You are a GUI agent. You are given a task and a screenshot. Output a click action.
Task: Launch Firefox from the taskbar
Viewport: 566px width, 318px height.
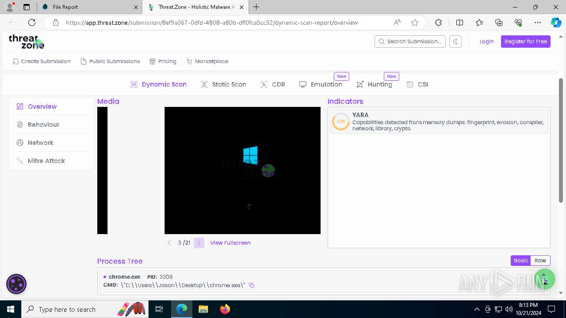225,309
